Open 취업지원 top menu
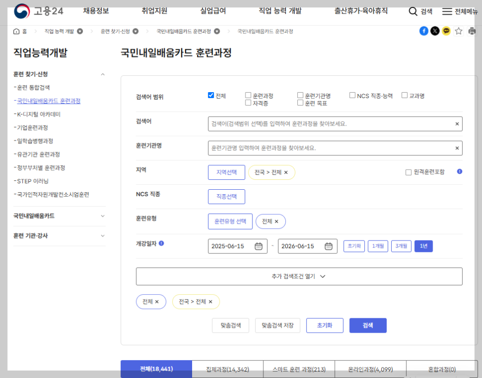Screen dimensions: 482x378 (154, 11)
